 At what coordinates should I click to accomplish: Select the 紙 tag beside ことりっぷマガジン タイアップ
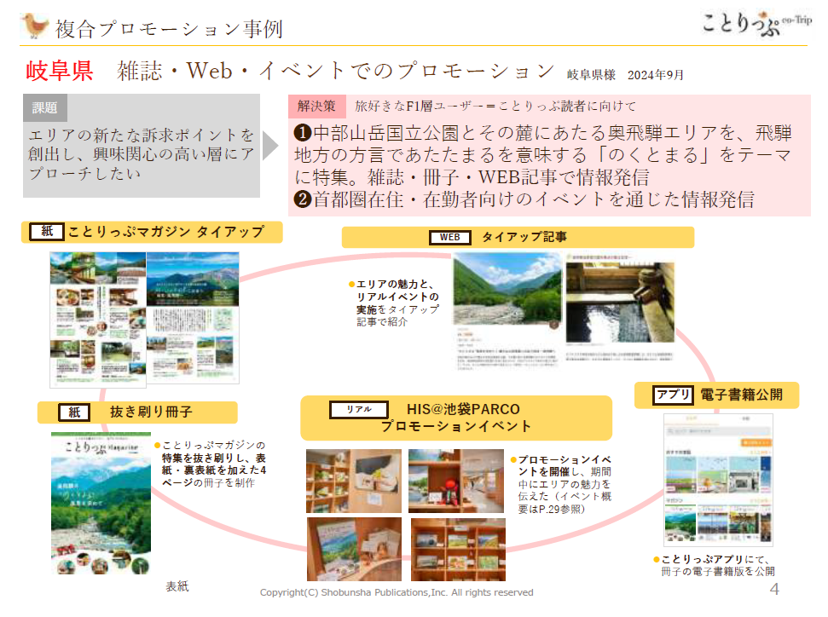pyautogui.click(x=46, y=231)
